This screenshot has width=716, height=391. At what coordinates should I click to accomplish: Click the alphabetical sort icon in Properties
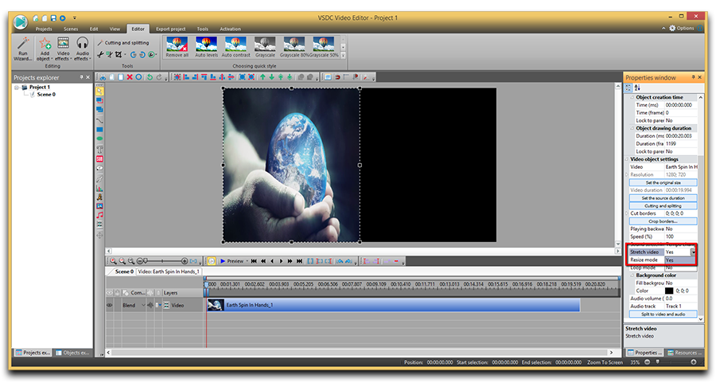637,88
